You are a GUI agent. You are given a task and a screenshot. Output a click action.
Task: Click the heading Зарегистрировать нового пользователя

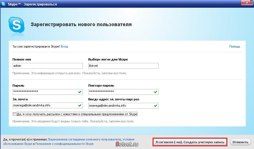click(81, 24)
